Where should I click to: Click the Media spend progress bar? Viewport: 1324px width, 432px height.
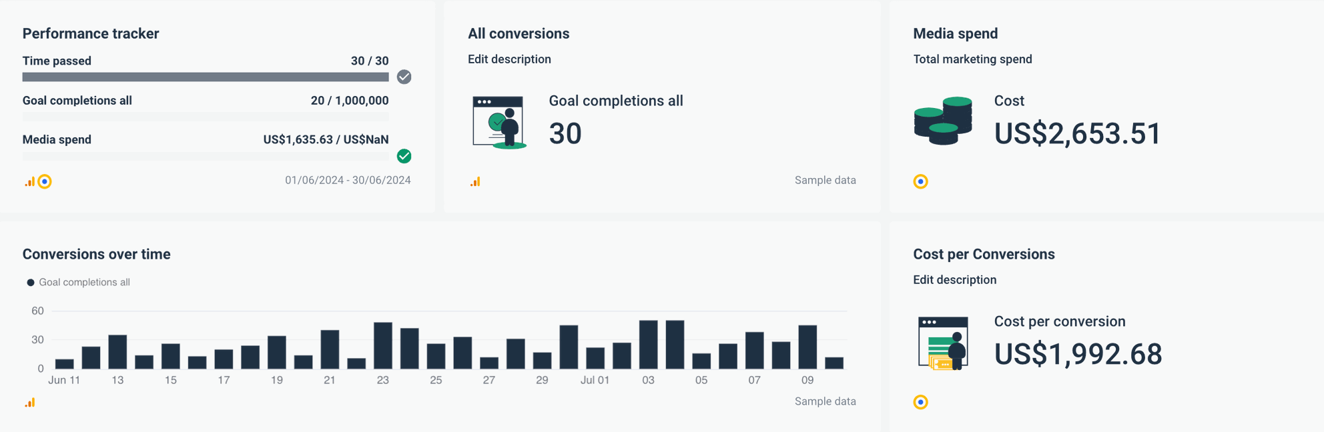click(206, 155)
